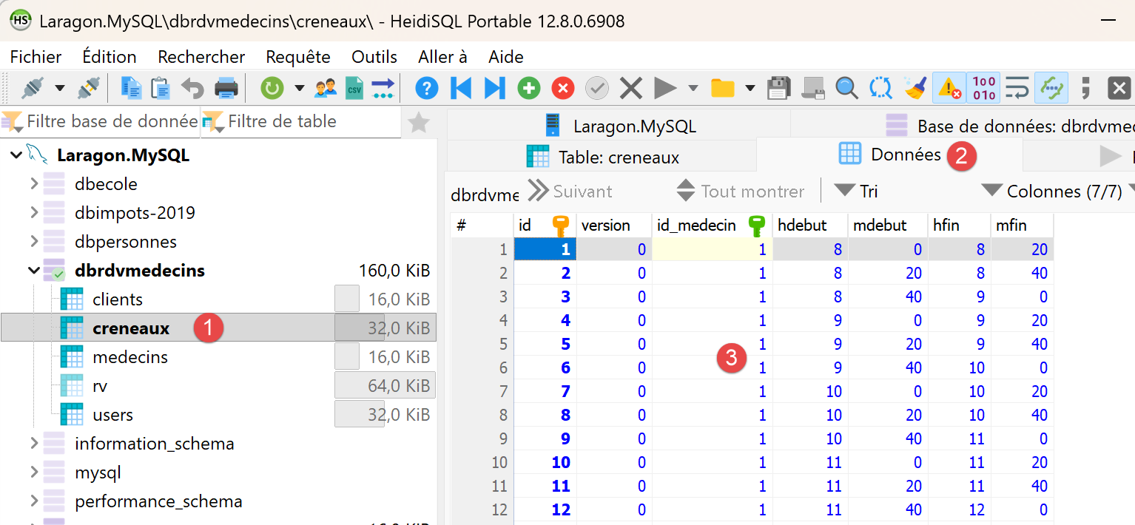Open the Tri sorting dropdown
The image size is (1135, 525).
pyautogui.click(x=856, y=192)
